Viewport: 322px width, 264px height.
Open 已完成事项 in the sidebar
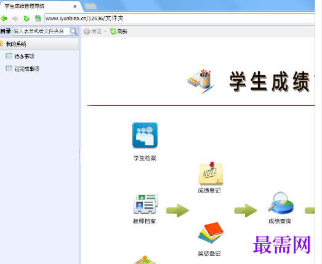27,69
